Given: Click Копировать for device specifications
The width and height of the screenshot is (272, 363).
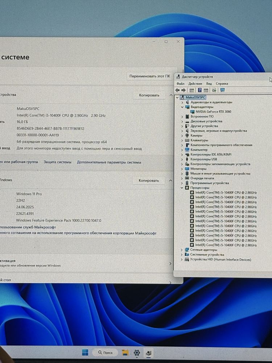Looking at the screenshot, I should (x=149, y=95).
